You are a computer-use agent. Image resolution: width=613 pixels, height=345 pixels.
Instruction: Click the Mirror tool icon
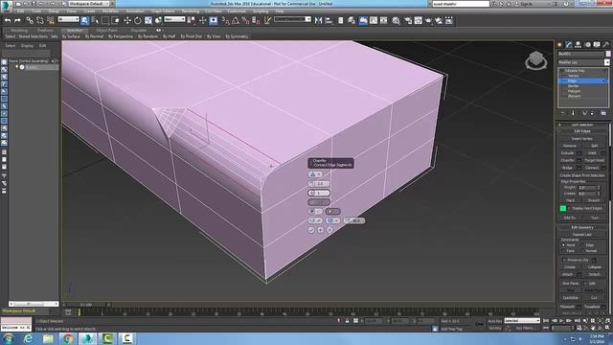(318, 20)
